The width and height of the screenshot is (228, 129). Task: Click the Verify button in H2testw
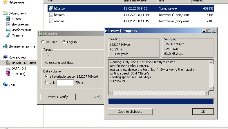coord(92,97)
